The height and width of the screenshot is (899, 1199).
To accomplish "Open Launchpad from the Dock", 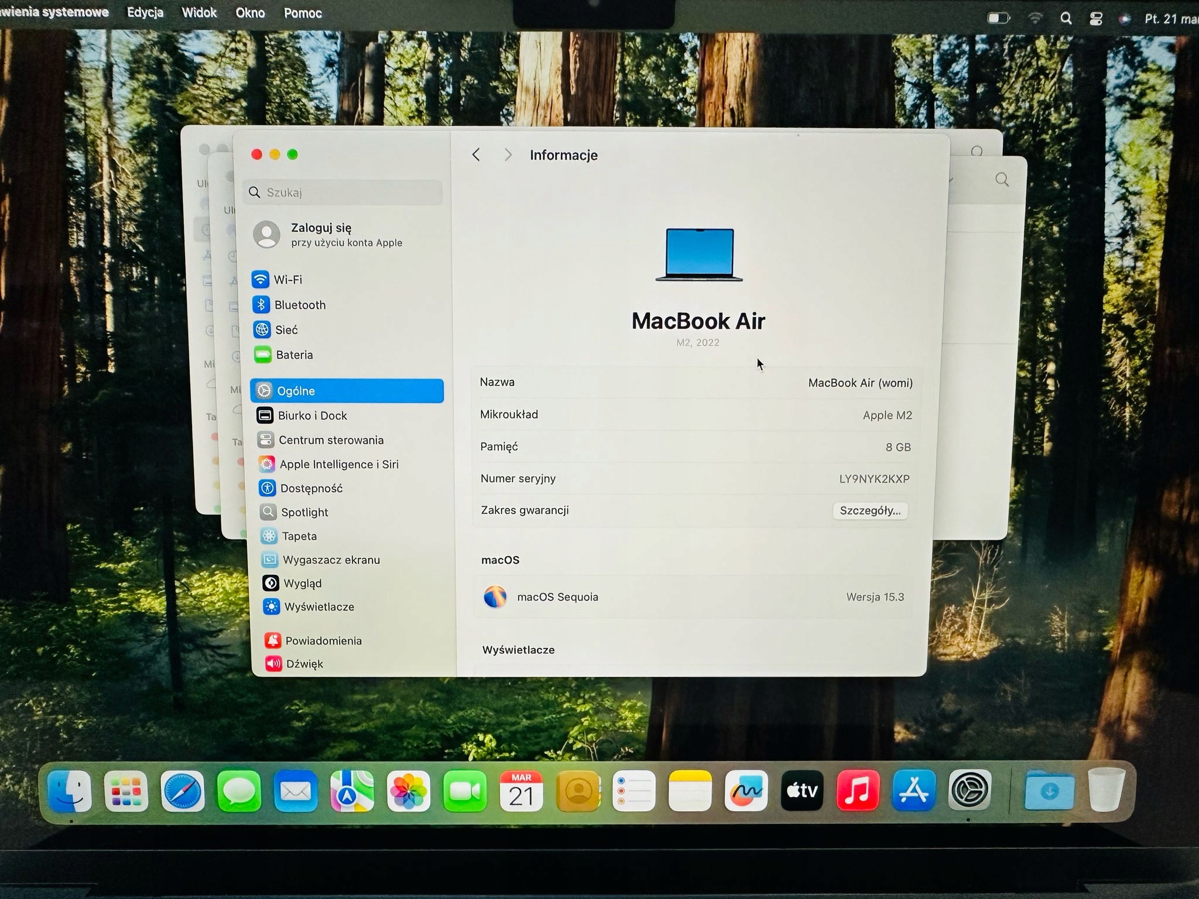I will (126, 791).
